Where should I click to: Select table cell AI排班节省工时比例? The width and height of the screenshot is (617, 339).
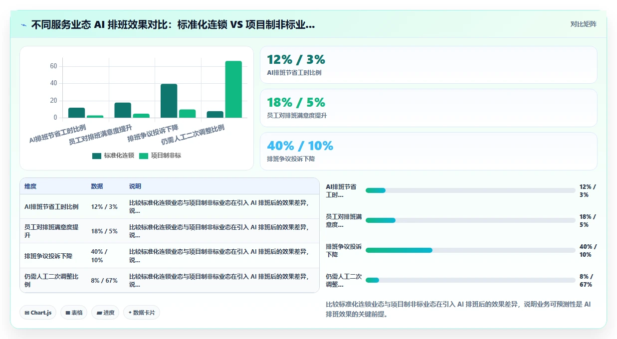point(51,207)
